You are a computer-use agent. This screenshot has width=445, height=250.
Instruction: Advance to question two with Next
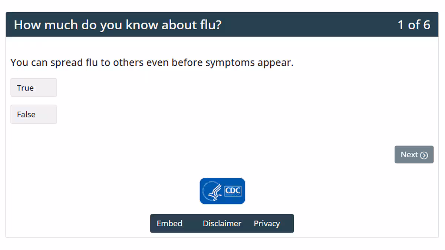pyautogui.click(x=414, y=155)
